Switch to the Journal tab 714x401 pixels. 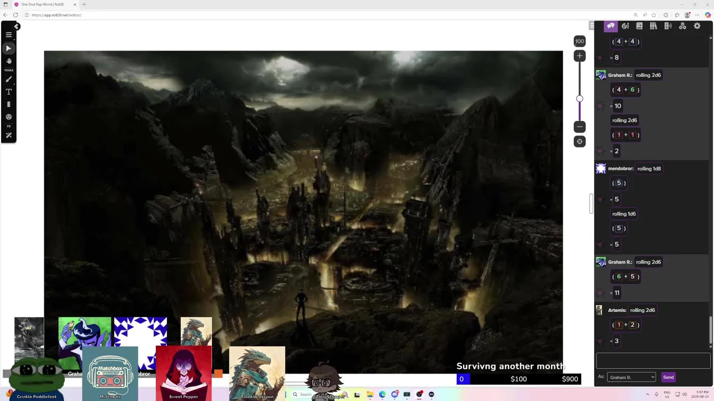(x=639, y=26)
